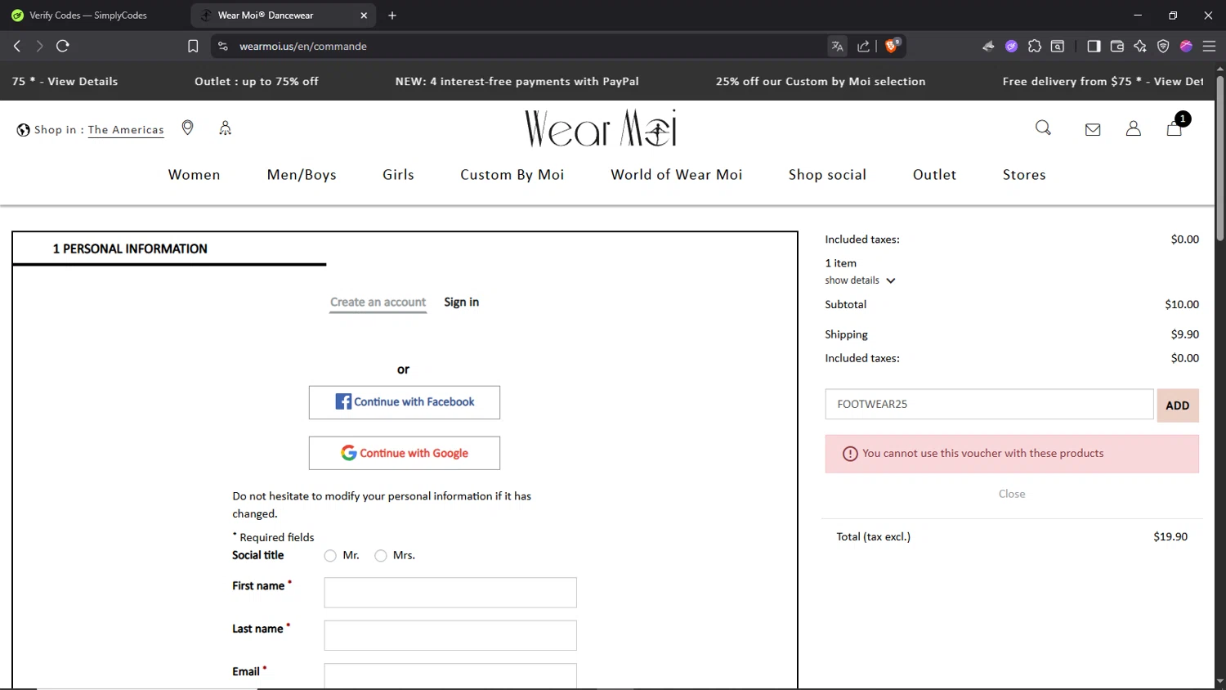This screenshot has width=1226, height=690.
Task: Open Brave Shields lion icon
Action: (x=892, y=46)
